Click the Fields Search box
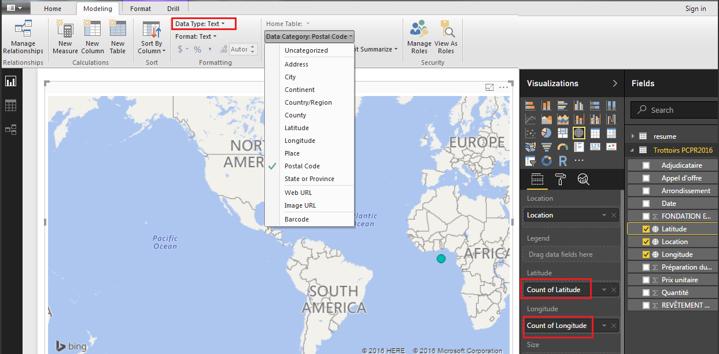Screen dimensions: 719x354 674,110
